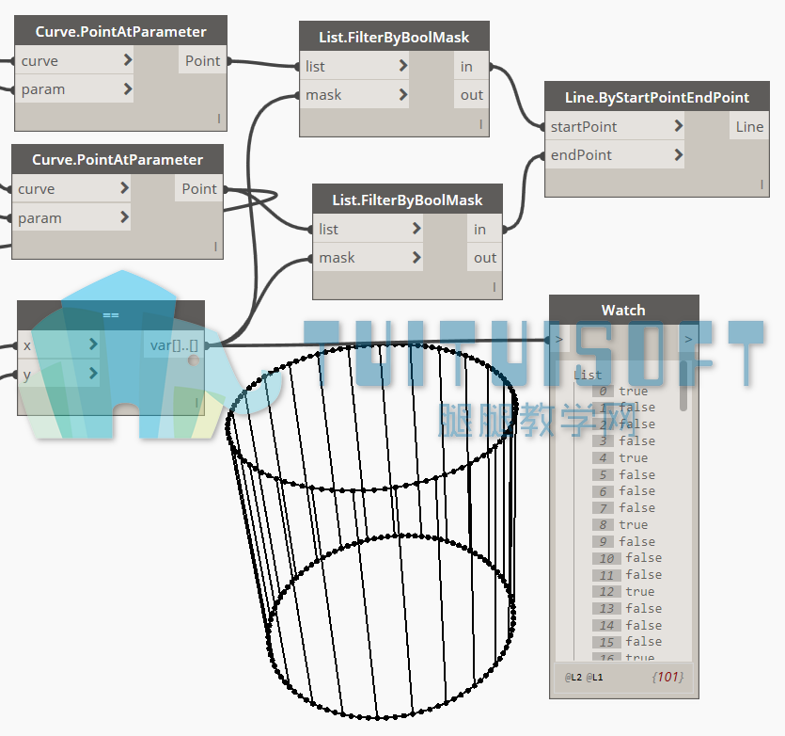Screen dimensions: 785x736
Task: Select list item 4 true in Watch
Action: click(623, 457)
